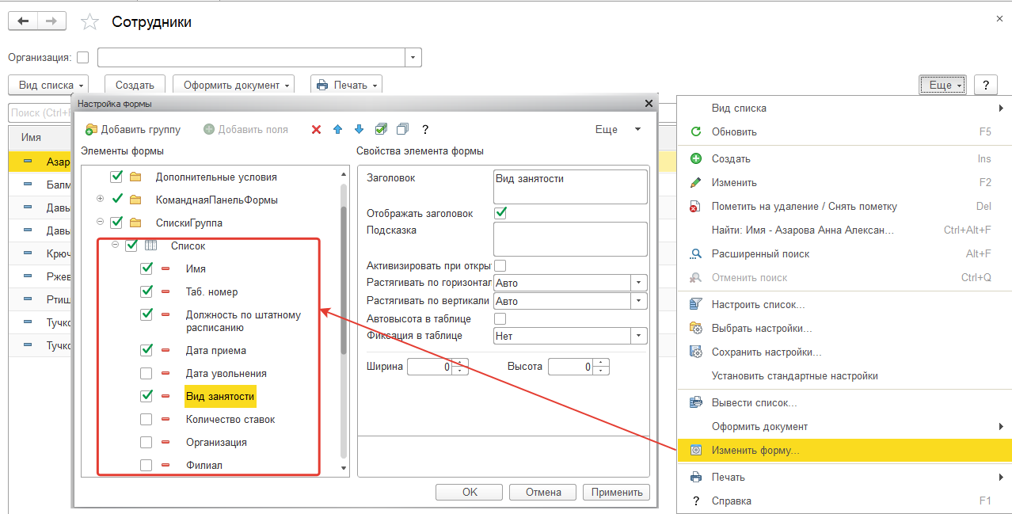Click the Отмена button
Image resolution: width=1012 pixels, height=514 pixels.
point(543,492)
